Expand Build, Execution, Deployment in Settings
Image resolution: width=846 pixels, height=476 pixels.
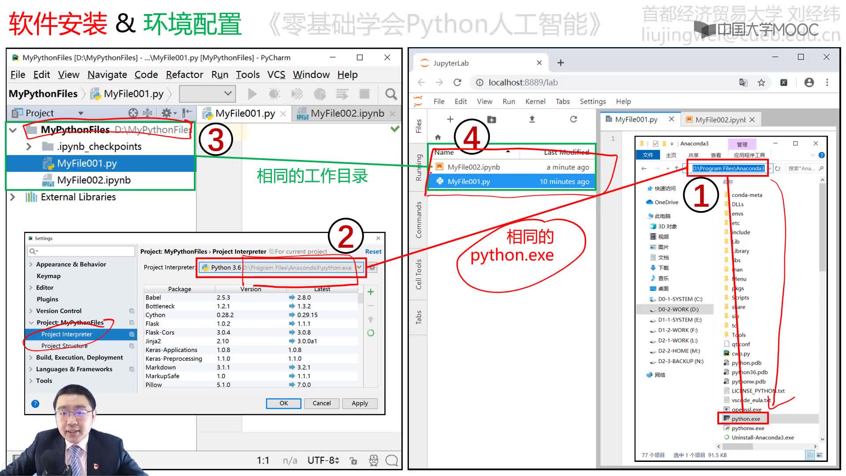pos(30,357)
